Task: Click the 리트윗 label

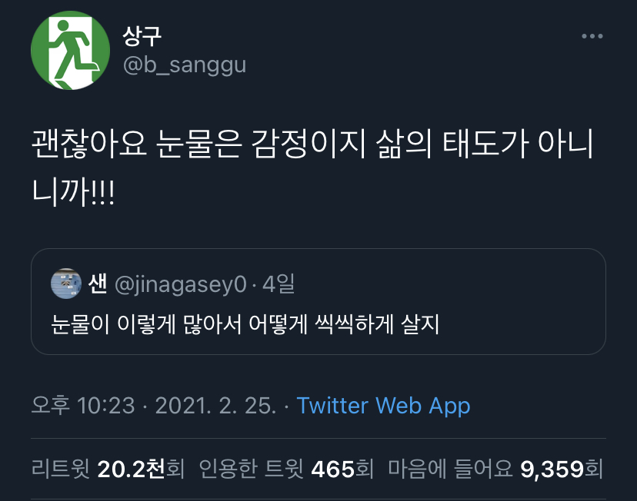Action: click(61, 469)
